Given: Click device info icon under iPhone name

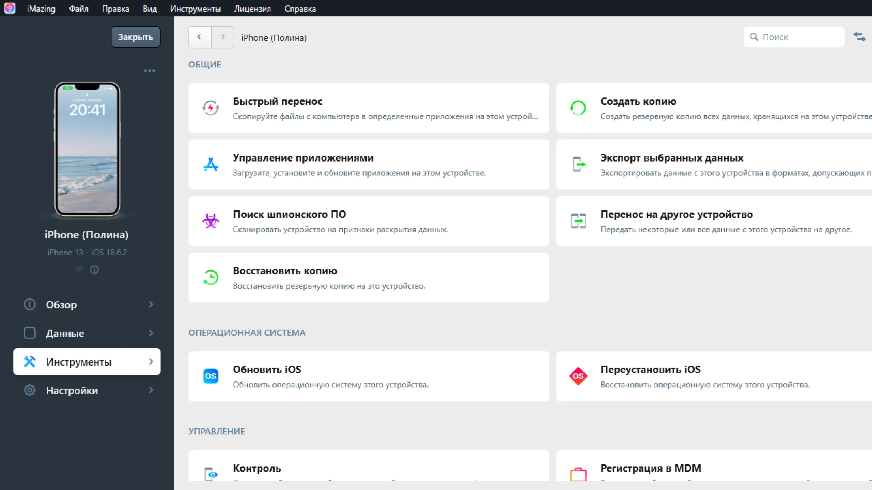Looking at the screenshot, I should click(x=94, y=270).
